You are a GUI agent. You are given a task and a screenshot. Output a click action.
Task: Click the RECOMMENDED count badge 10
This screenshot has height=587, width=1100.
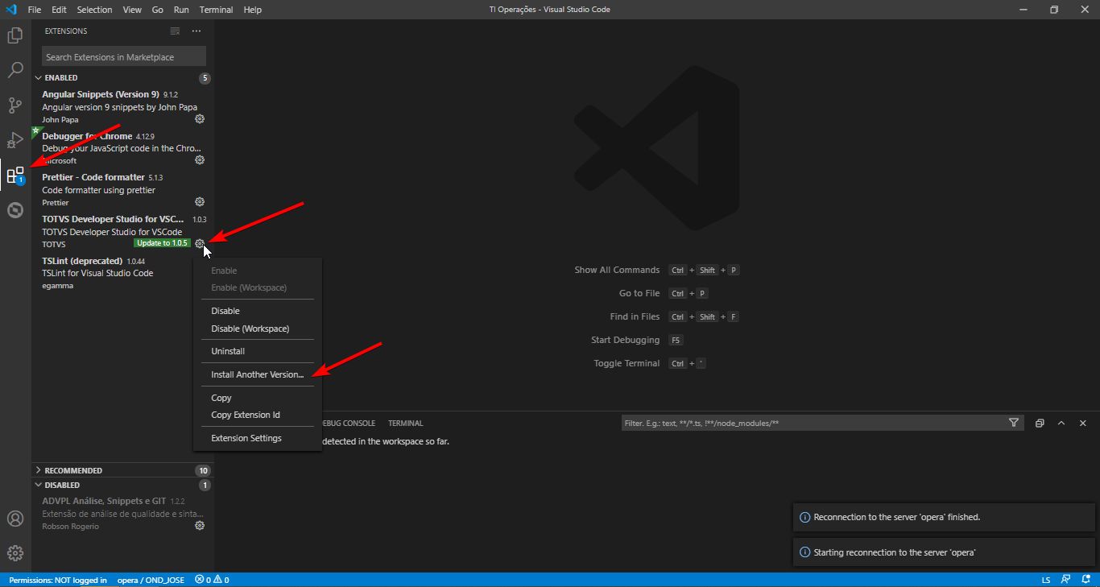tap(203, 470)
